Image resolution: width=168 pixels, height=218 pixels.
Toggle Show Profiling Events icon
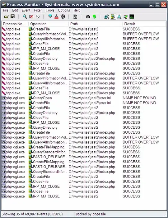[132, 17]
